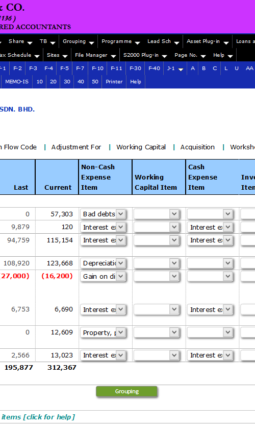Image resolution: width=255 pixels, height=425 pixels.
Task: Open the File Manager menu
Action: pos(95,55)
